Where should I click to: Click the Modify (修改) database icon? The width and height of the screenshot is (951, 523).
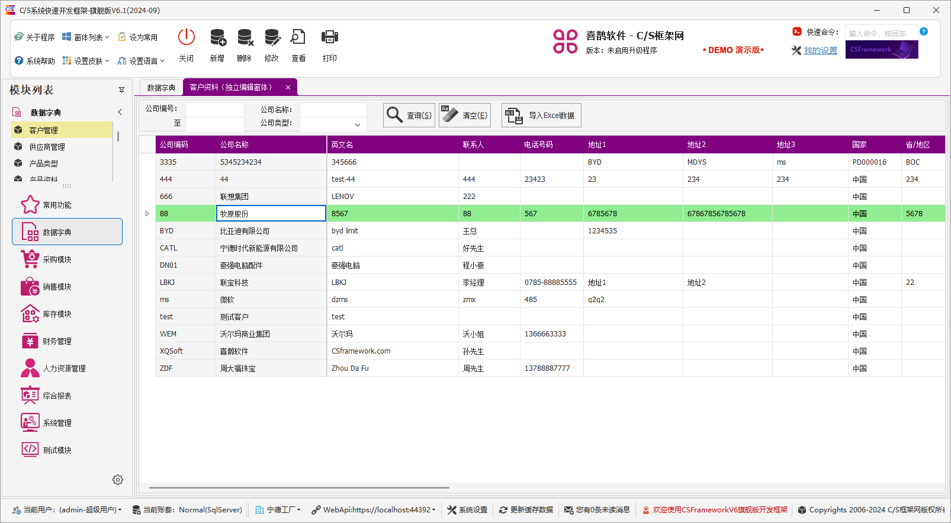coord(272,37)
